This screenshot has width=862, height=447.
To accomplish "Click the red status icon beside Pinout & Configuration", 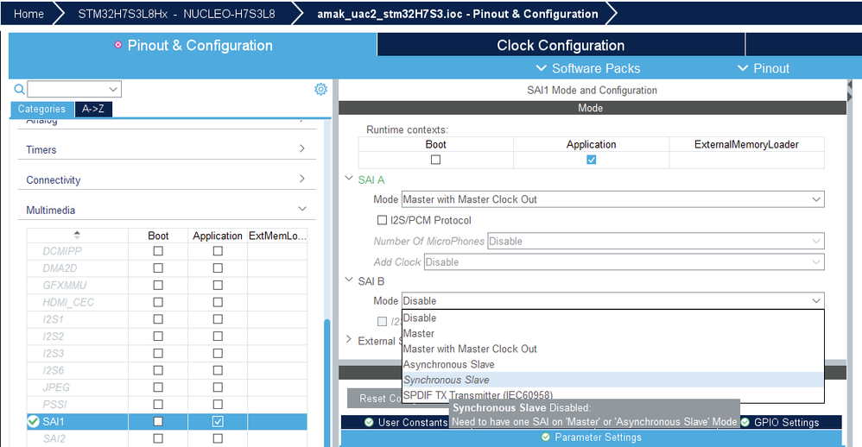I will pyautogui.click(x=117, y=45).
